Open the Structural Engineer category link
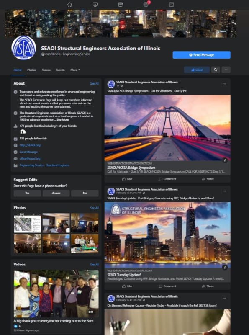249x335 pixels. coord(57,165)
